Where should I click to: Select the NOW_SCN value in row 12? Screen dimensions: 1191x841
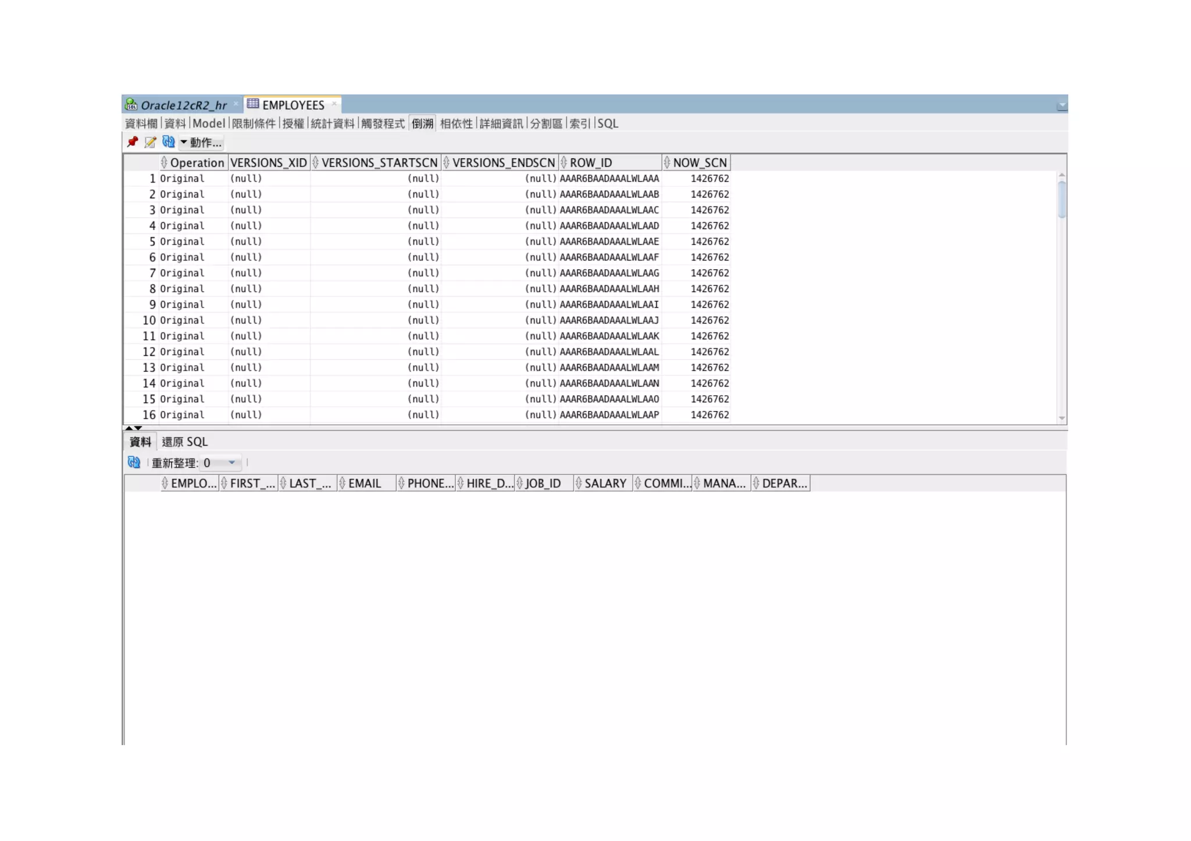[696, 352]
